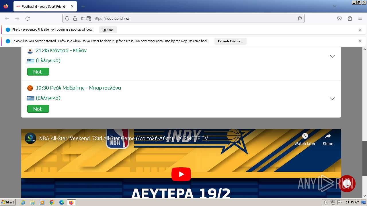Open the 21:45 Μόντσα - Μίλαν link
Screen dimensions: 367x206
(x=61, y=50)
